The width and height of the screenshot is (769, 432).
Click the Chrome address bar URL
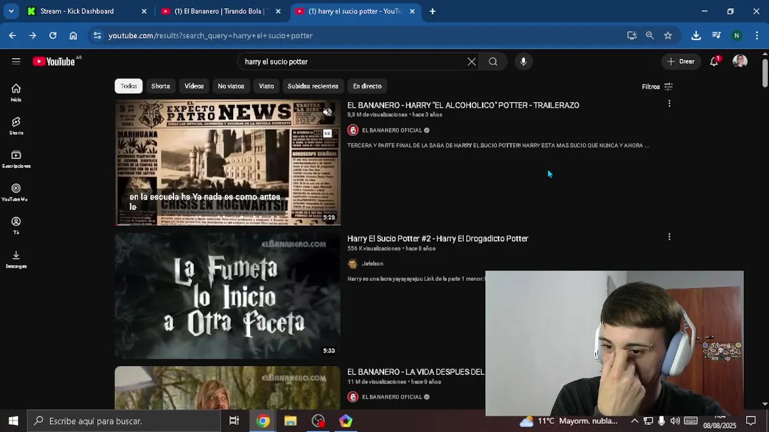tap(210, 35)
